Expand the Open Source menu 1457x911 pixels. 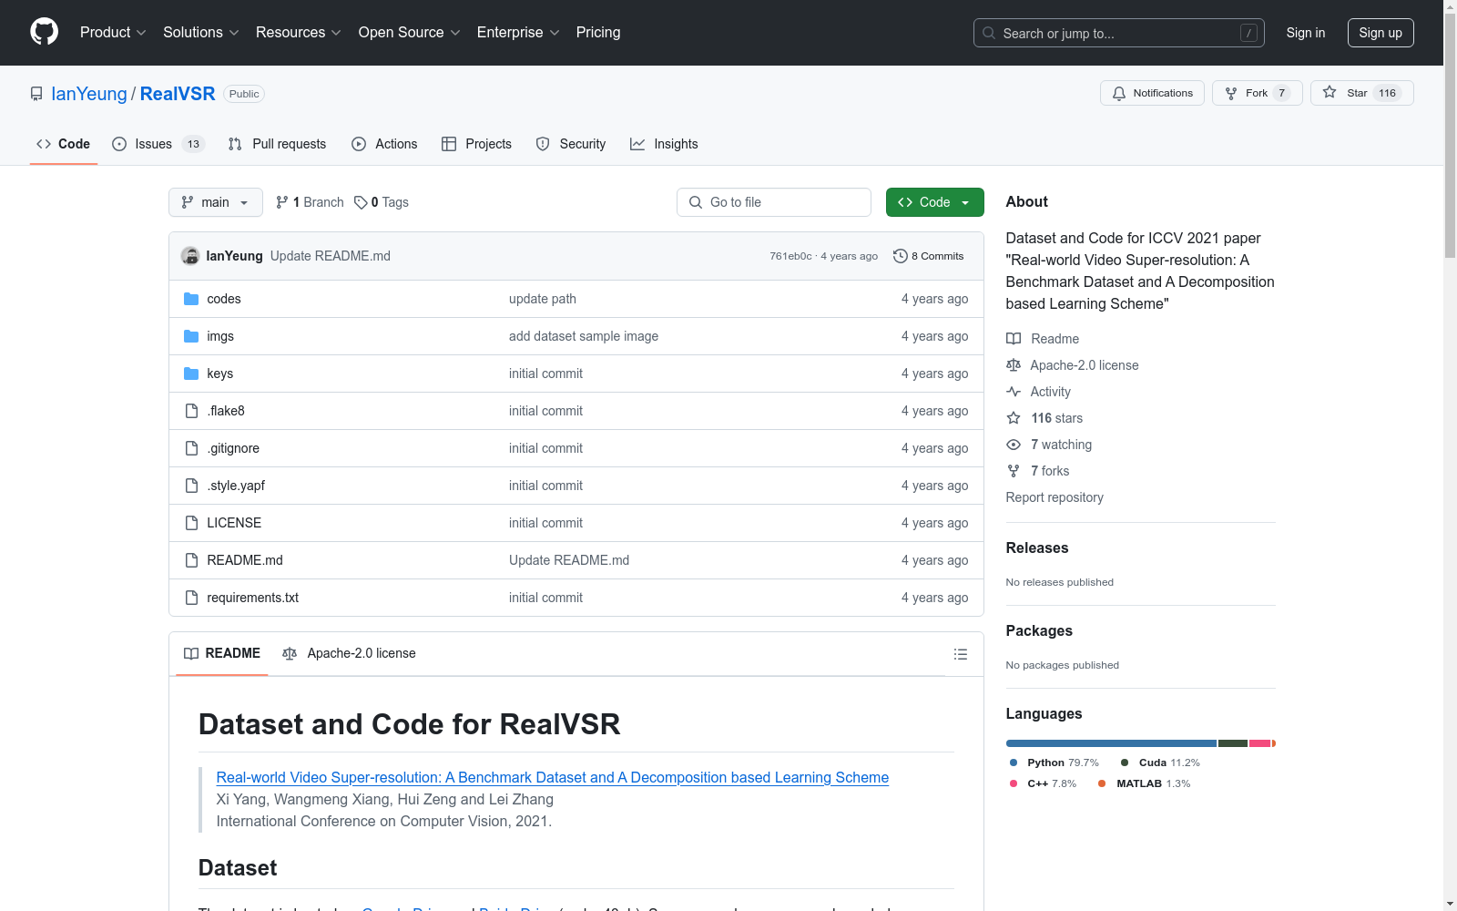pos(410,33)
